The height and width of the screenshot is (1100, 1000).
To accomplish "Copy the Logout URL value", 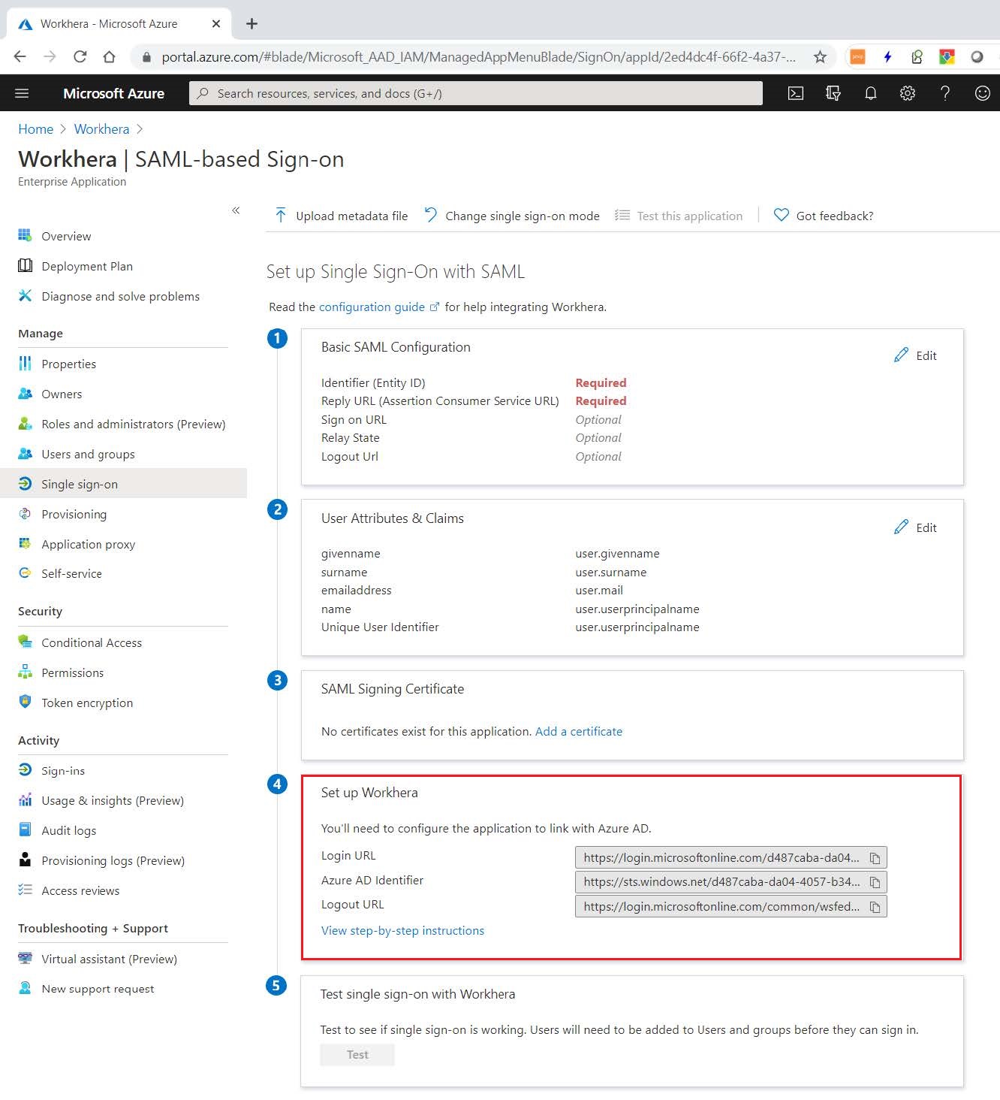I will (x=875, y=907).
